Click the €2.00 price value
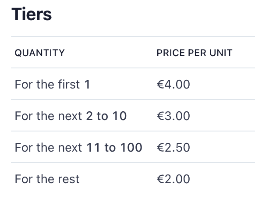The width and height of the screenshot is (255, 213). coord(173,179)
